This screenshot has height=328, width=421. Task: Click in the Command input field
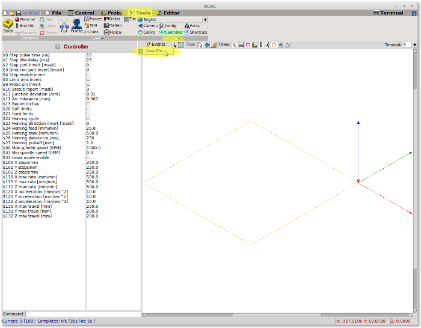83,314
